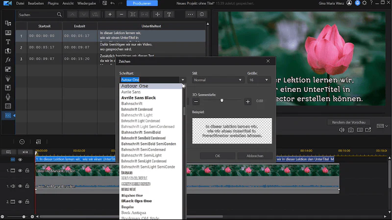Open the Größe 16 size dropdown
Viewport: 392px width, 220px height.
tap(259, 80)
